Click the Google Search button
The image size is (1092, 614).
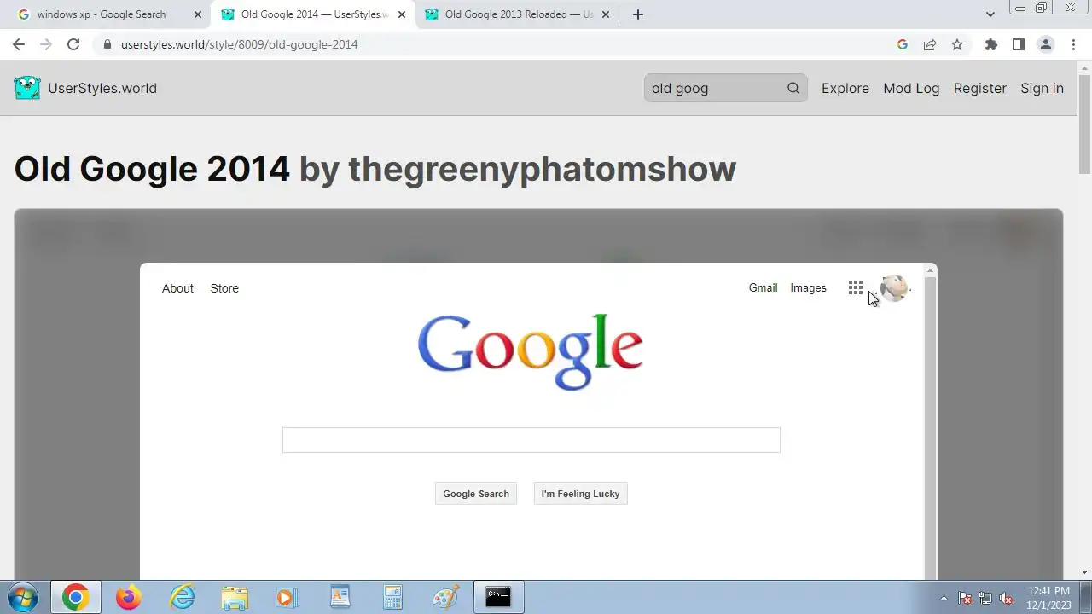(476, 494)
